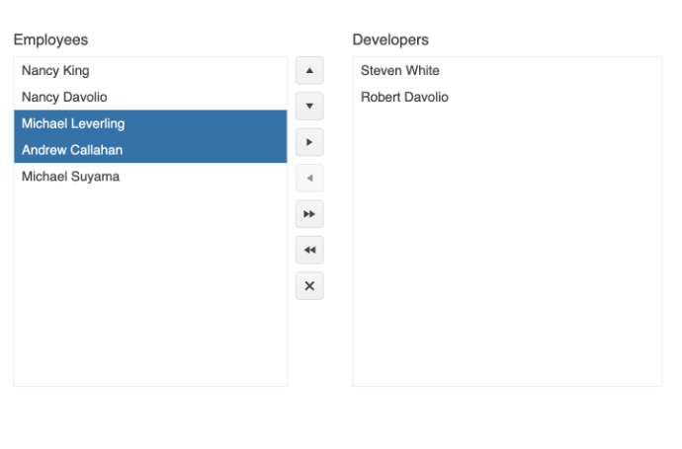Click the Developers heading label
Image resolution: width=682 pixels, height=449 pixels.
click(390, 40)
